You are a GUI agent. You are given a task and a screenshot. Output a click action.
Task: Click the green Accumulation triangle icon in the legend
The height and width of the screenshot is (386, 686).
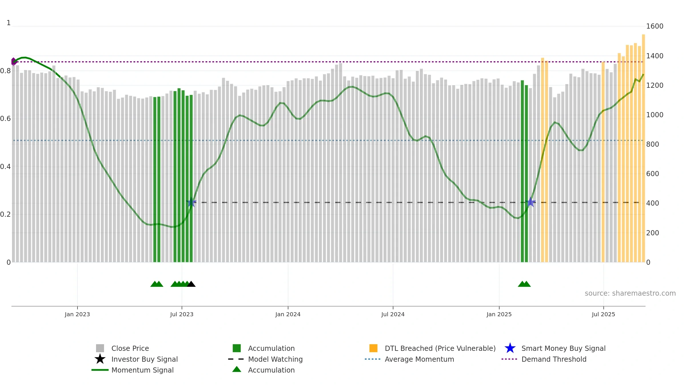(x=237, y=369)
